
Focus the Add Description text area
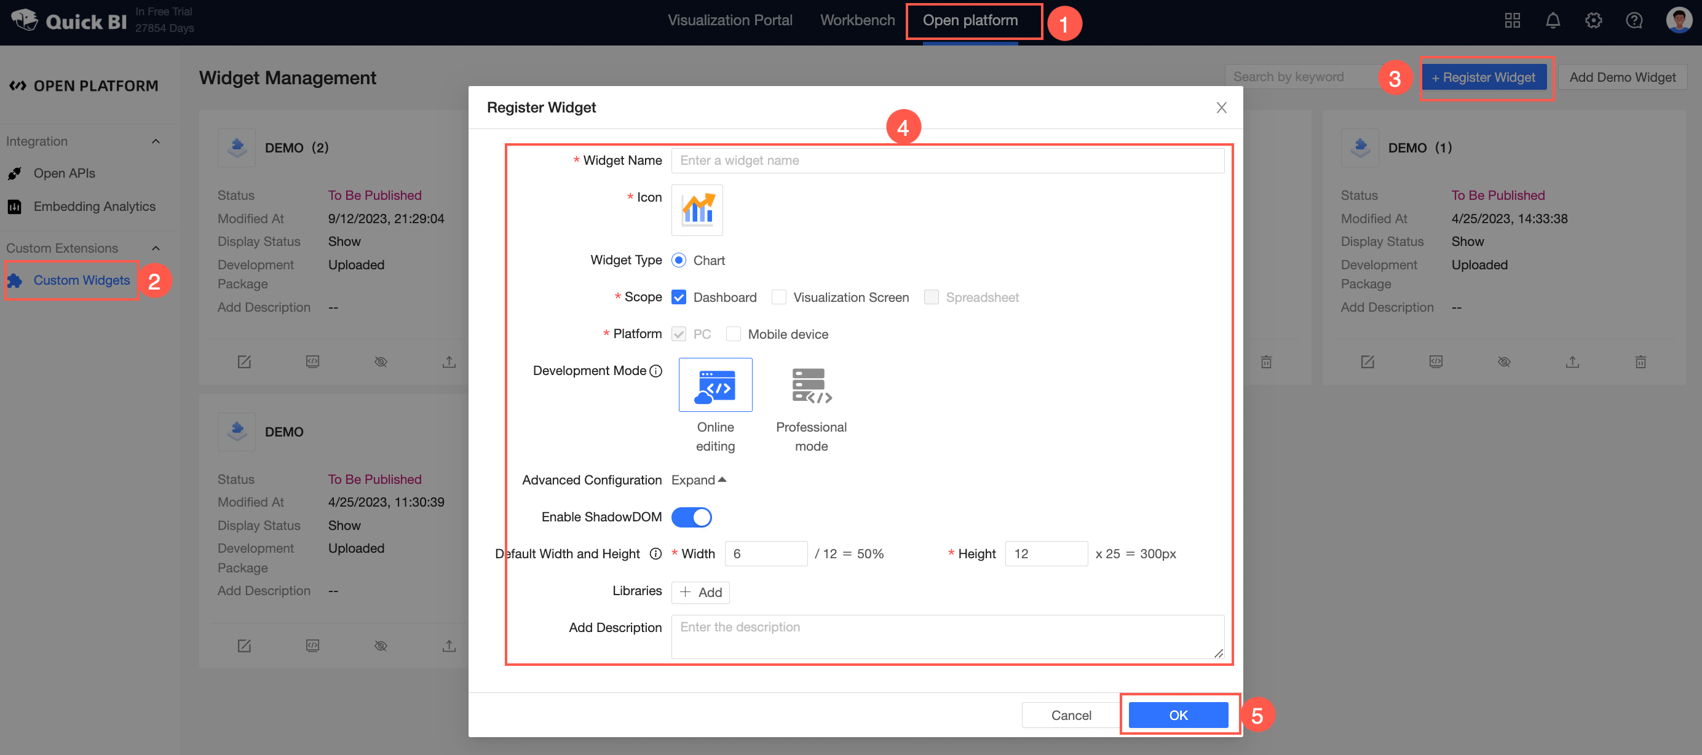[948, 637]
